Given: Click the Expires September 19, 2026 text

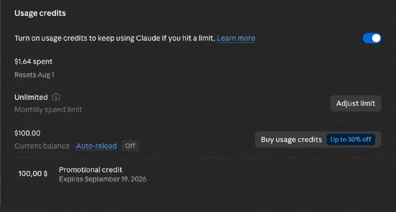Looking at the screenshot, I should 102,179.
